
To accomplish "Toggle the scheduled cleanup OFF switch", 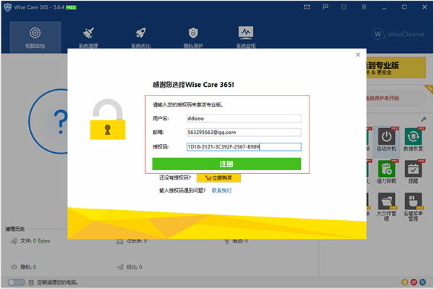I will [x=17, y=282].
